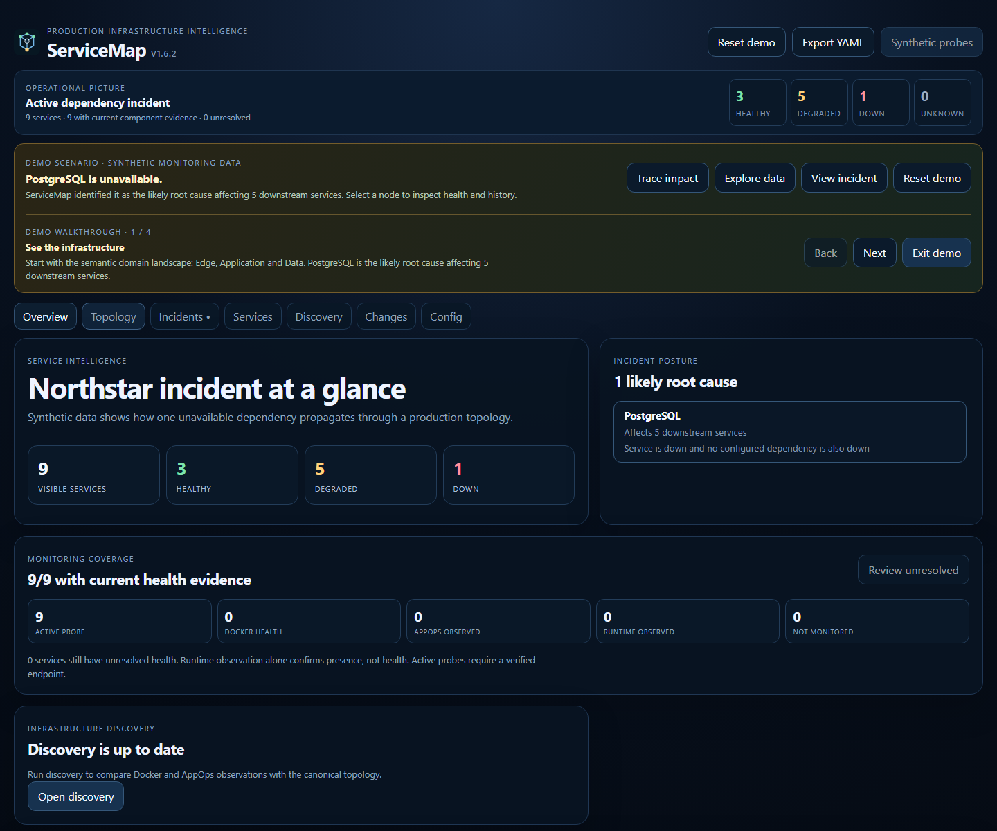
Task: Click the RUNTIME OBSERVED coverage tile
Action: pos(688,621)
